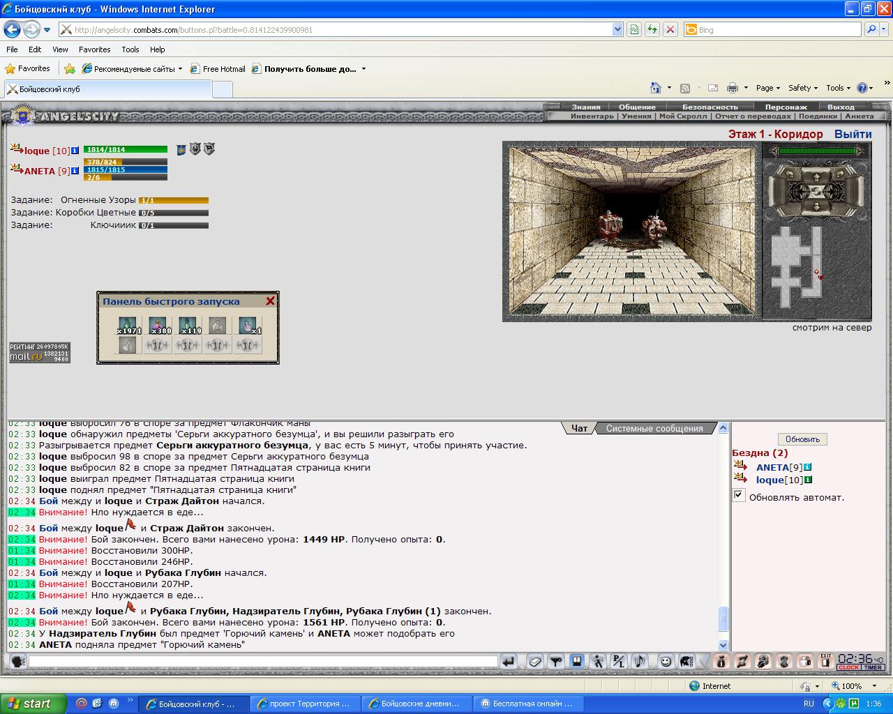
Task: Open the Help button dropdown arrow
Action: pyautogui.click(x=871, y=88)
